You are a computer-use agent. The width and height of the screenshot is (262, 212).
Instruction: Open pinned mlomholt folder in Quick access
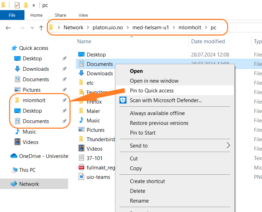(34, 100)
